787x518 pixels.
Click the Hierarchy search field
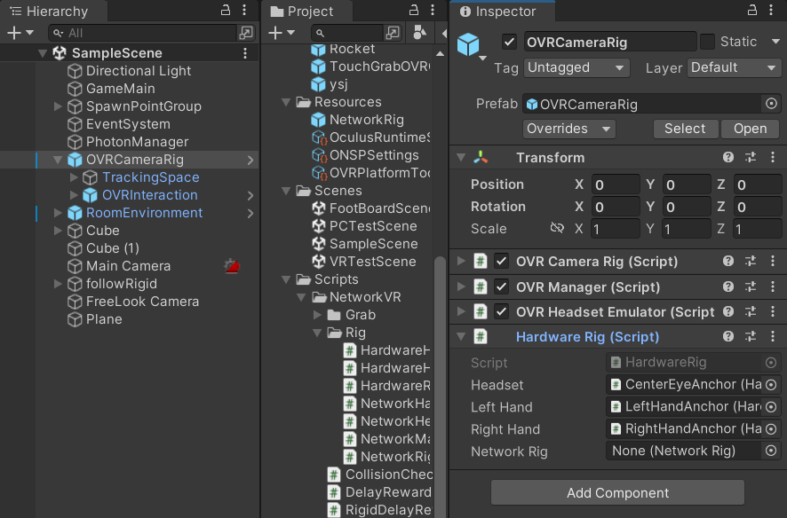pos(143,33)
